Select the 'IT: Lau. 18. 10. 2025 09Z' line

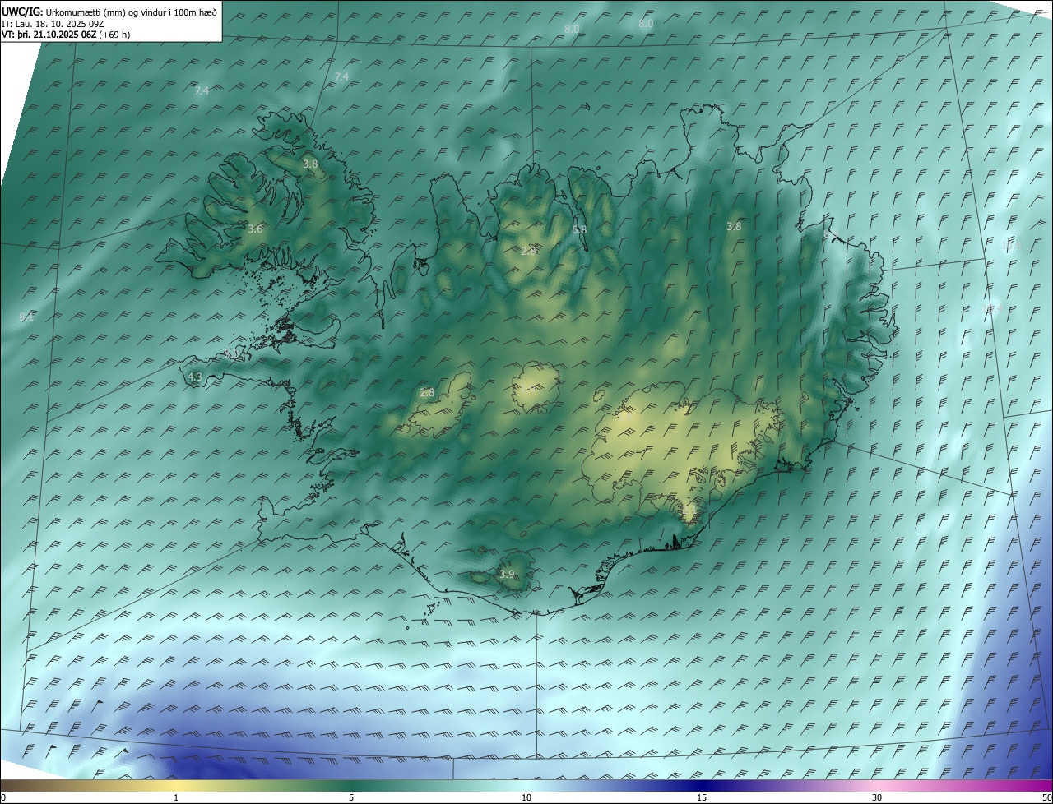pyautogui.click(x=54, y=24)
